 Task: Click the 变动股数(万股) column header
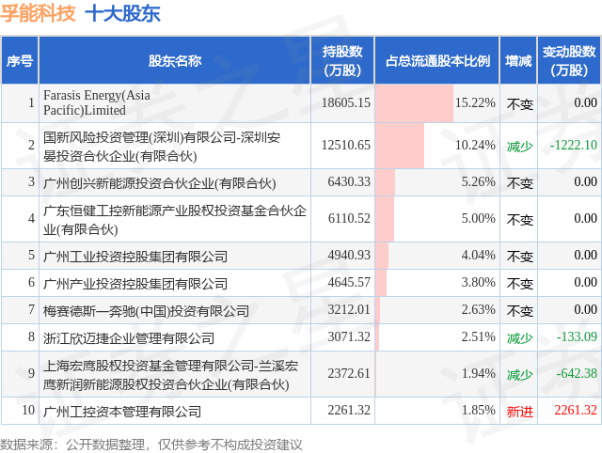tap(570, 61)
